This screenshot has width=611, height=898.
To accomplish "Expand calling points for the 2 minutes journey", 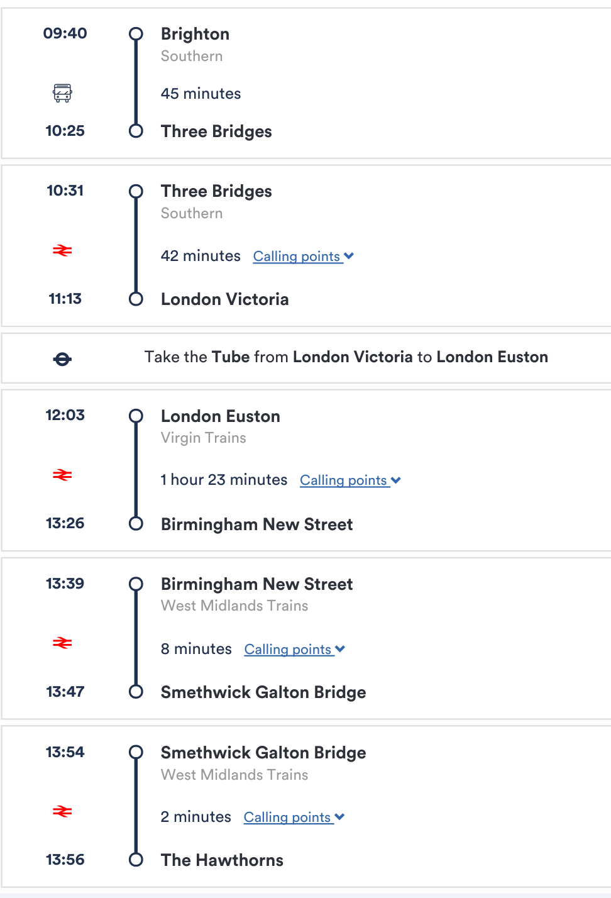I will tap(294, 817).
